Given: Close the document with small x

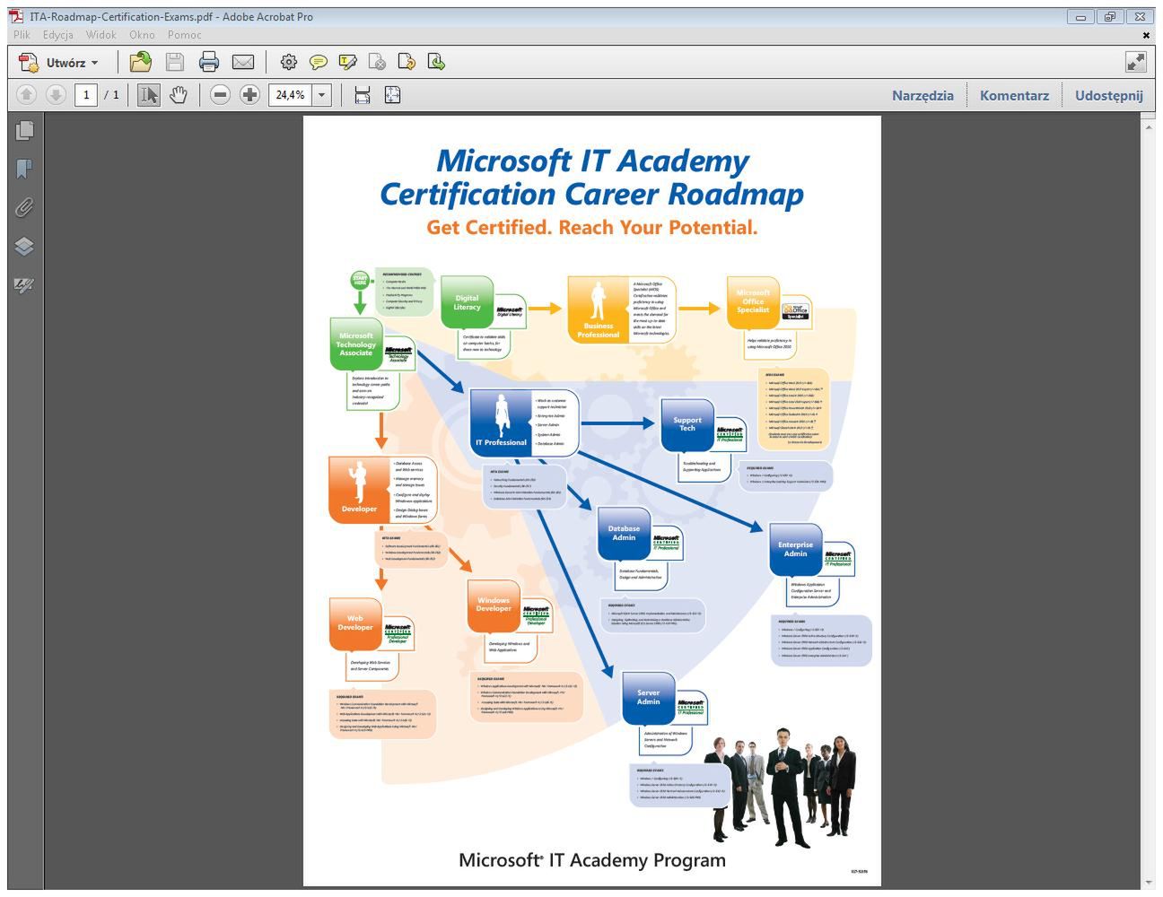Looking at the screenshot, I should (1146, 35).
